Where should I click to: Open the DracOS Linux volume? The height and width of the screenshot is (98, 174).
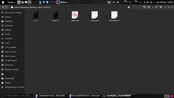(12, 52)
